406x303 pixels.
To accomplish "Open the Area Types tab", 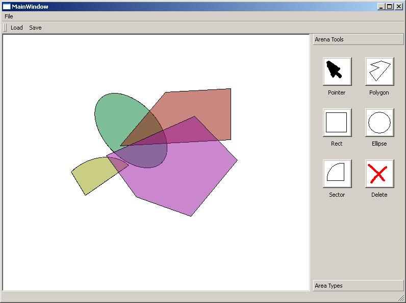I will 358,286.
